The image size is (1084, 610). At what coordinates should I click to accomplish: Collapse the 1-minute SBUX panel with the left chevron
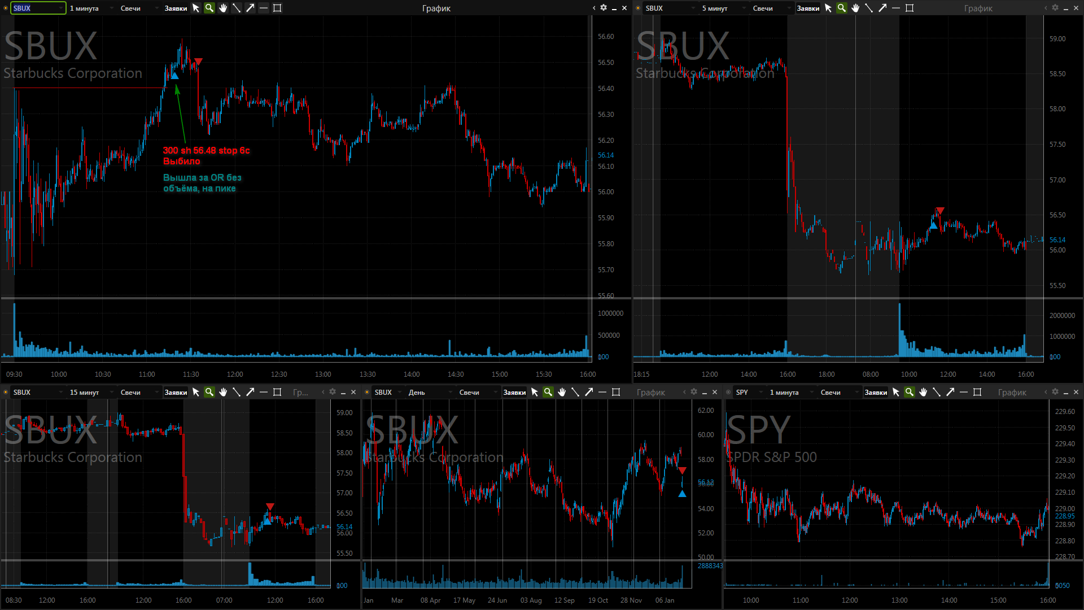[594, 8]
